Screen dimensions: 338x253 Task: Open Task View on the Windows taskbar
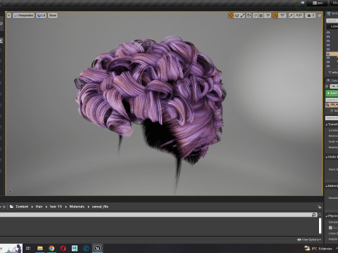[28, 248]
